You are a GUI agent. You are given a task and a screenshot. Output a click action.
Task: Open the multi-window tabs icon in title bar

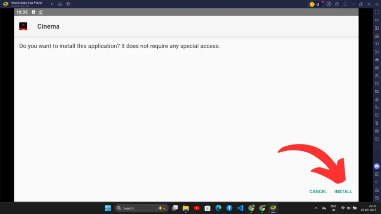(x=68, y=4)
